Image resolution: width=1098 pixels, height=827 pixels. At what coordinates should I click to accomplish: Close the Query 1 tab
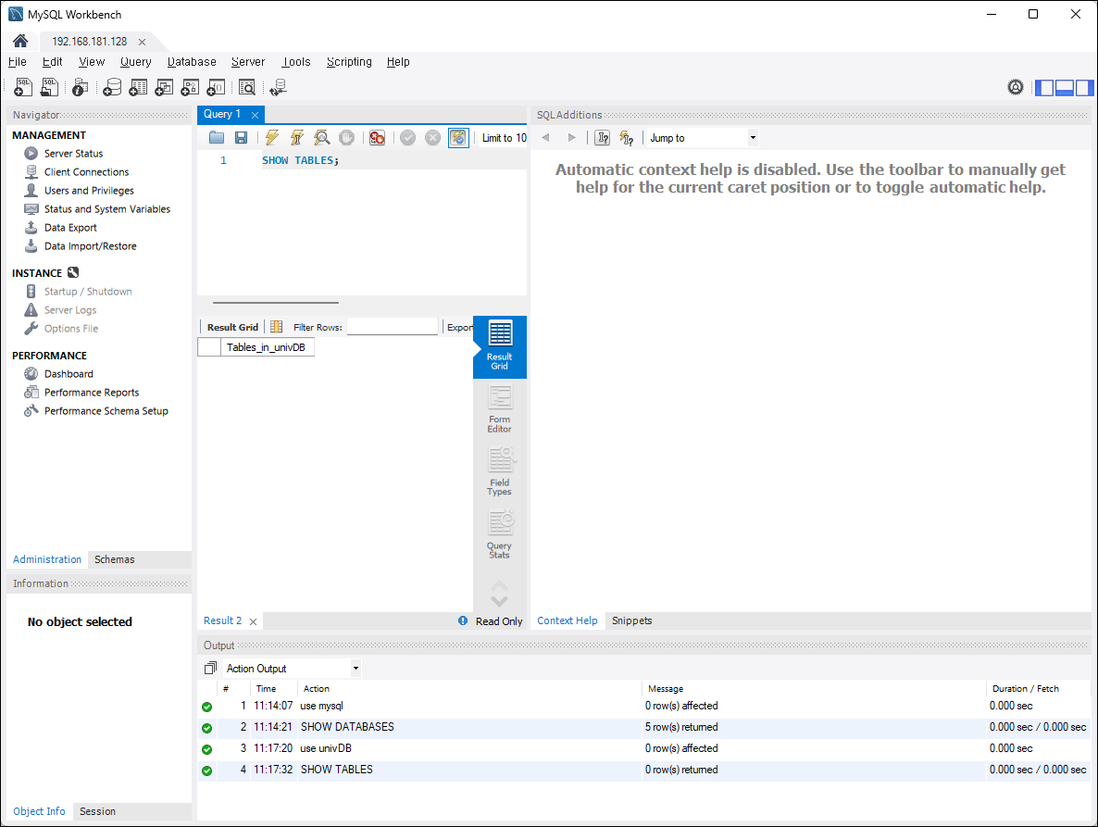(x=255, y=115)
